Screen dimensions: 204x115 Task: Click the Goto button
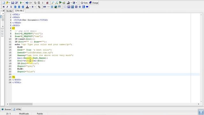click(x=84, y=3)
